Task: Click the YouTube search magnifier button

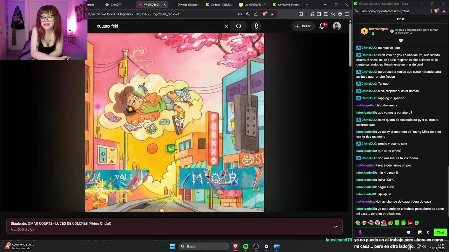Action: (239, 26)
